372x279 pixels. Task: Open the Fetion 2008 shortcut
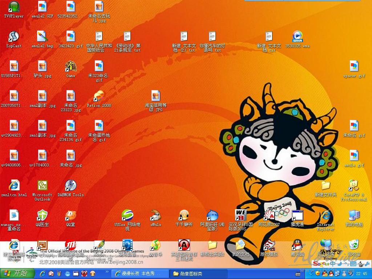click(x=99, y=97)
